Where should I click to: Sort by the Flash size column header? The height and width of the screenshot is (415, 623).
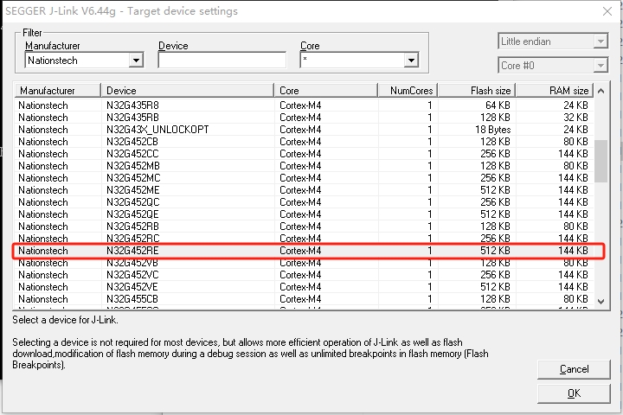point(477,91)
